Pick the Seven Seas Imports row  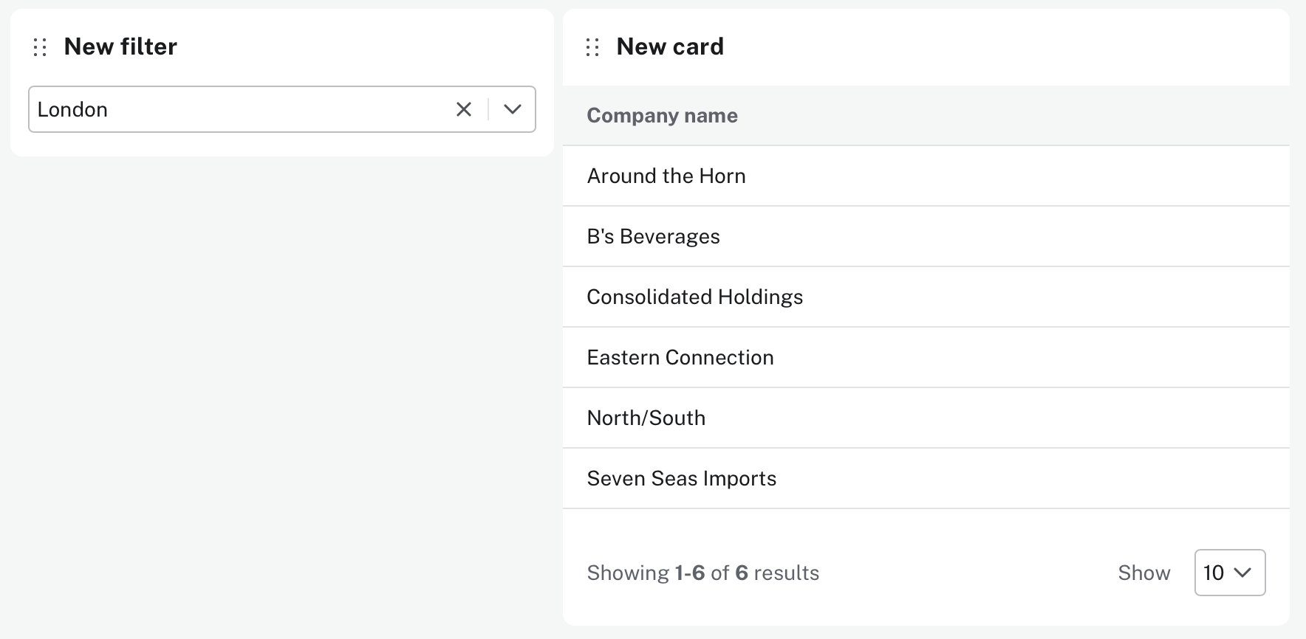(681, 478)
